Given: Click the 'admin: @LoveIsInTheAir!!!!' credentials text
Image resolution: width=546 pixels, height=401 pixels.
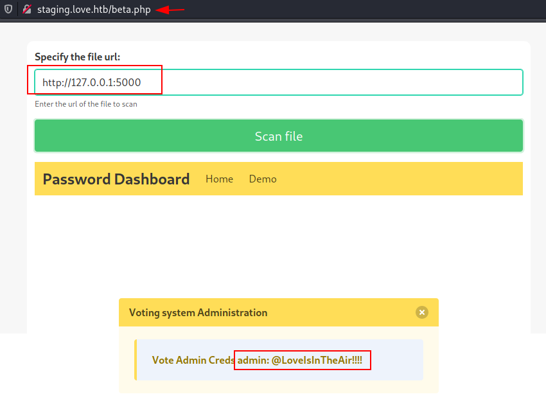Looking at the screenshot, I should tap(300, 360).
